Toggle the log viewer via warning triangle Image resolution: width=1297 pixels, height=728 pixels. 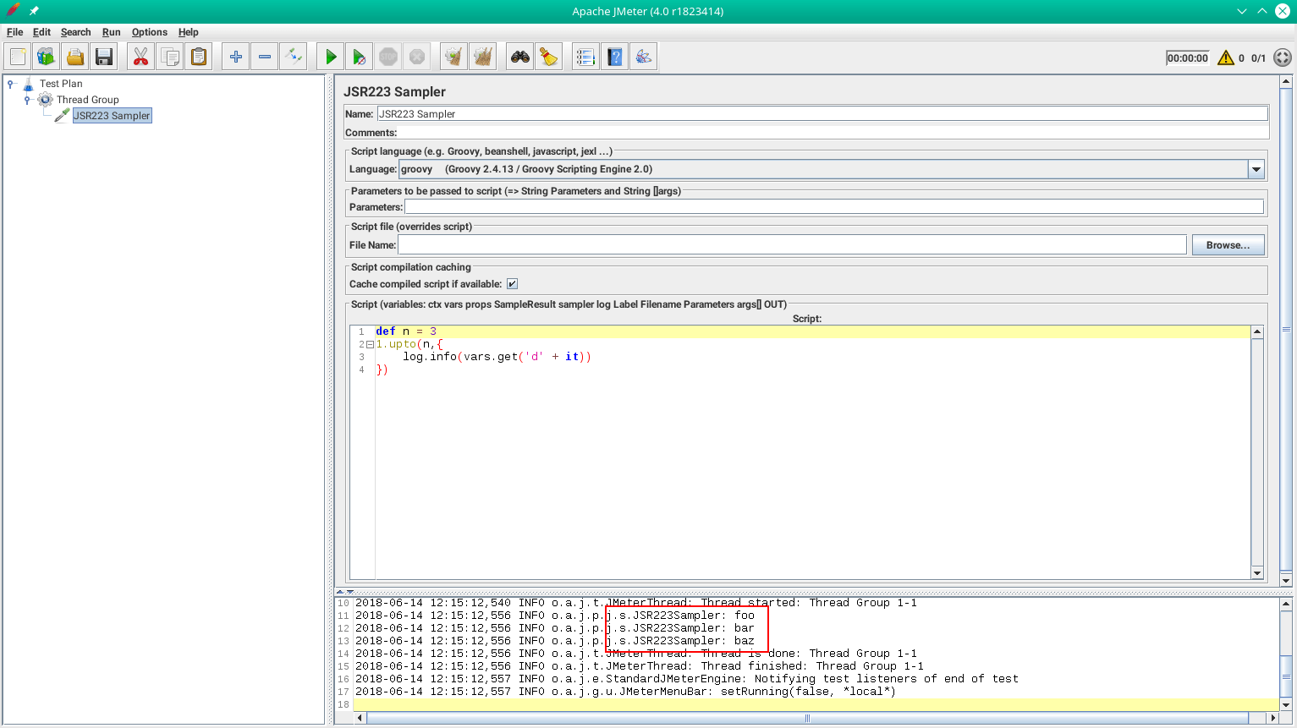tap(1227, 57)
